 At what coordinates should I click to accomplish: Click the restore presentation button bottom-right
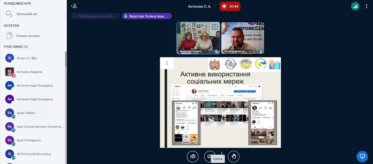362,157
